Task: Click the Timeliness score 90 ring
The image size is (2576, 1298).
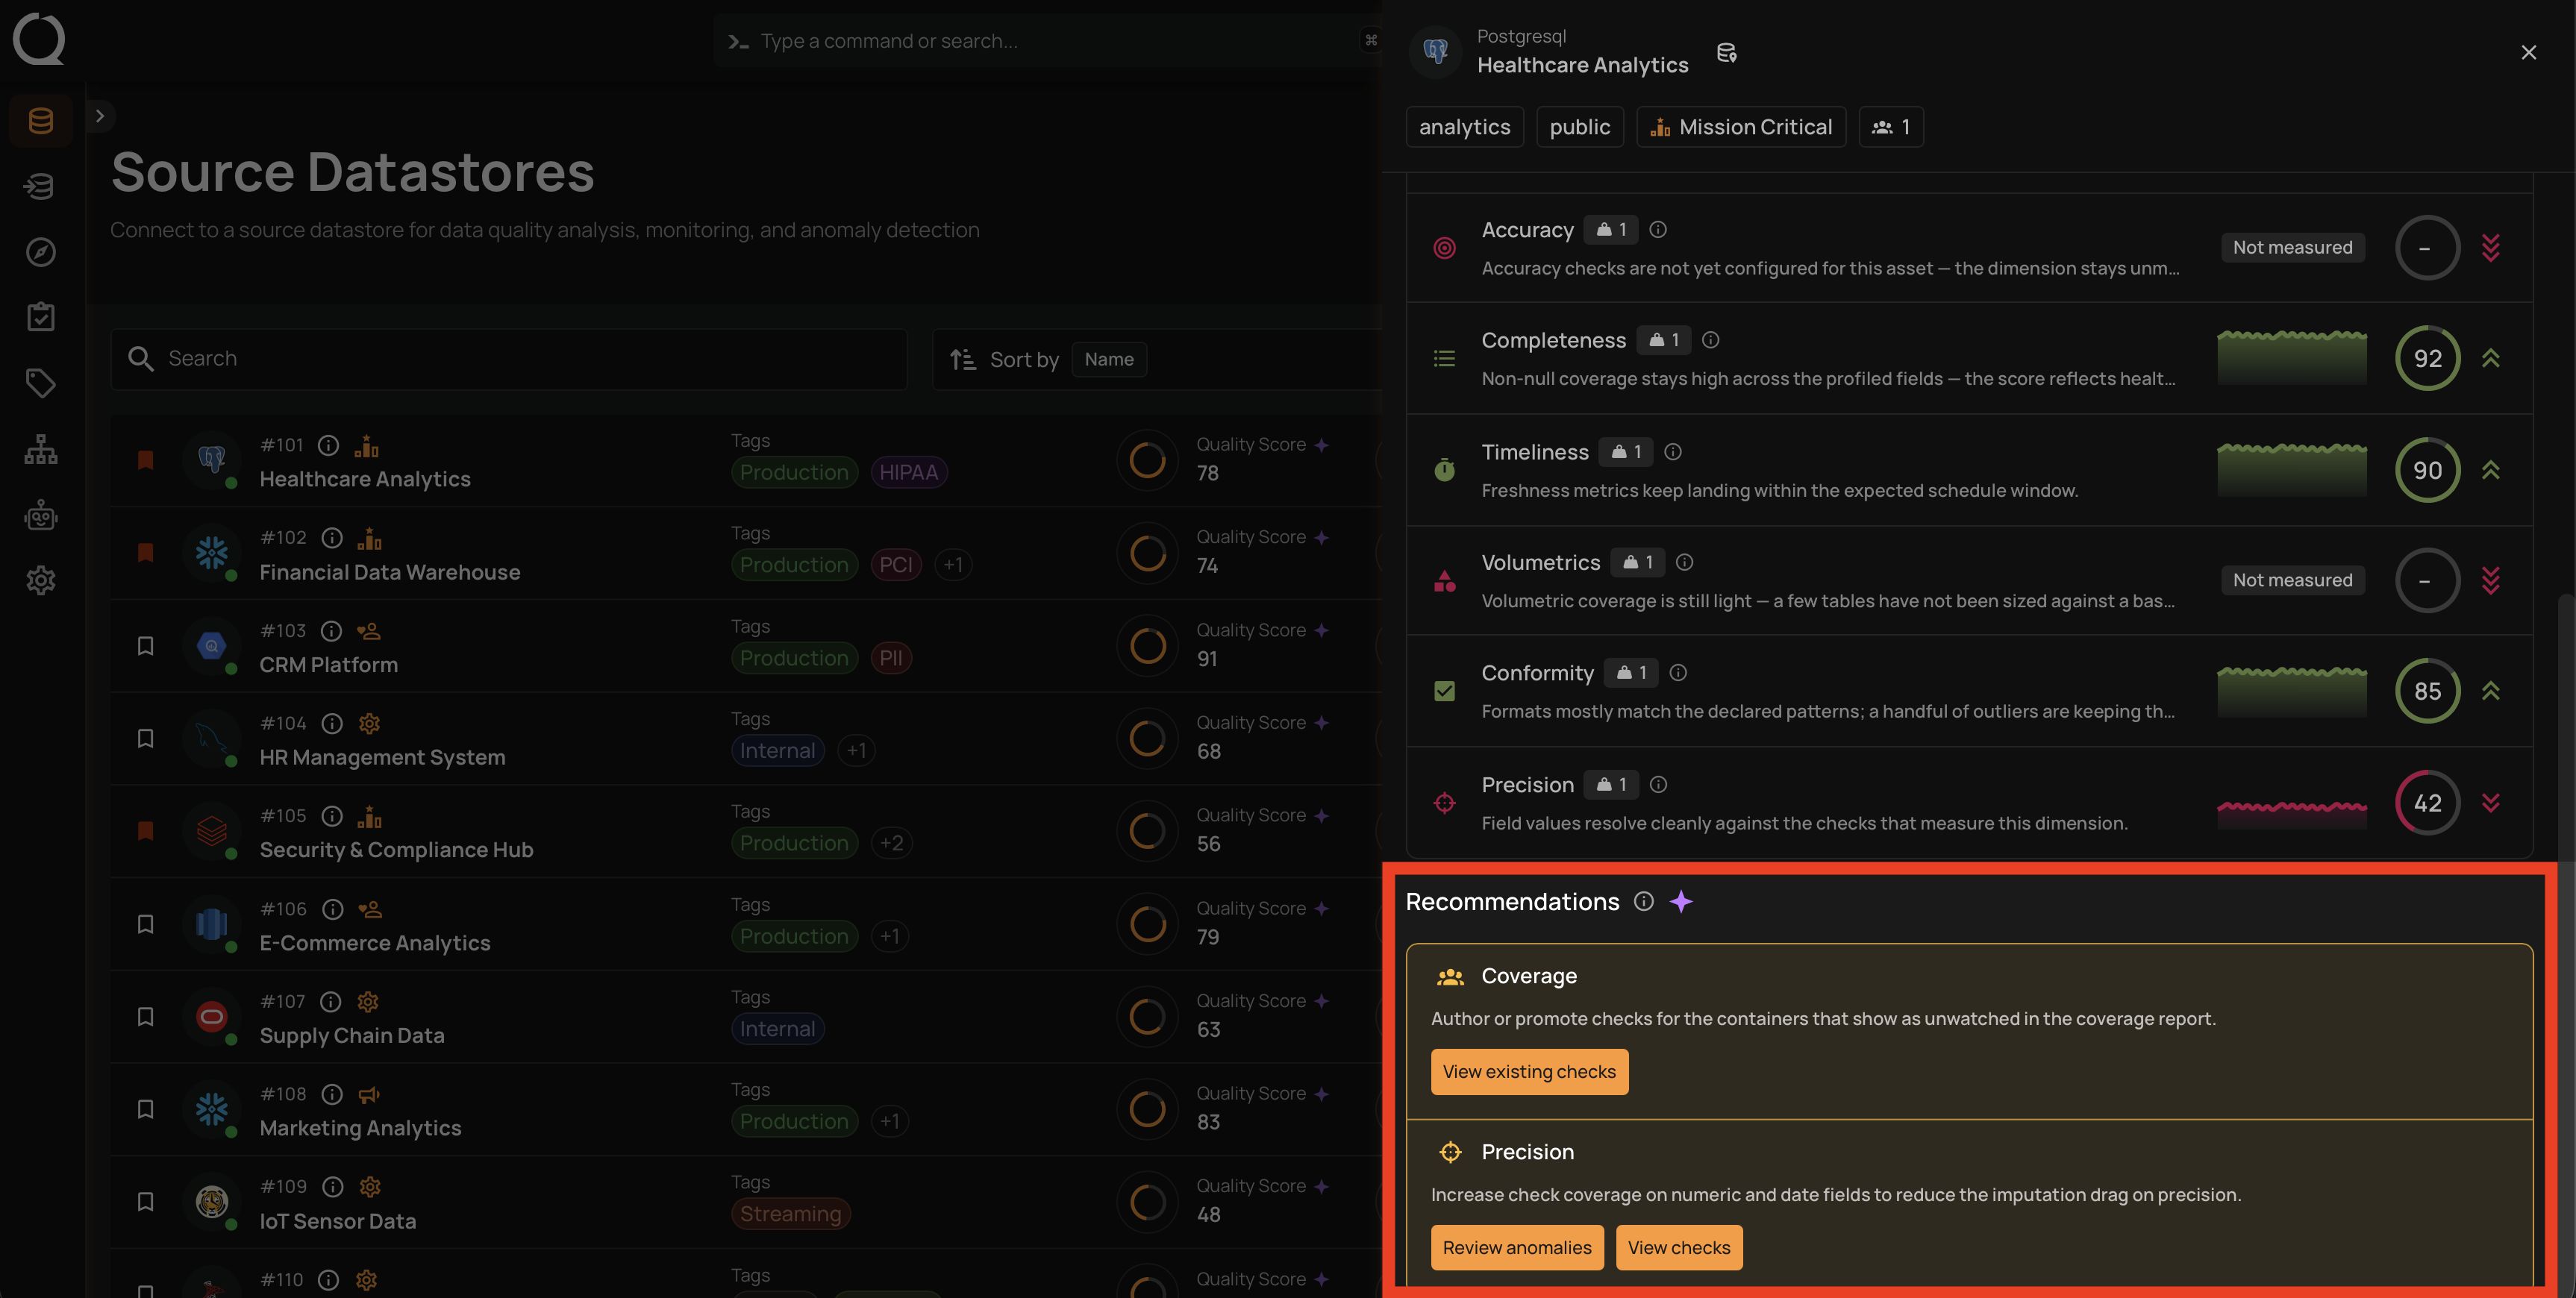Action: point(2427,470)
